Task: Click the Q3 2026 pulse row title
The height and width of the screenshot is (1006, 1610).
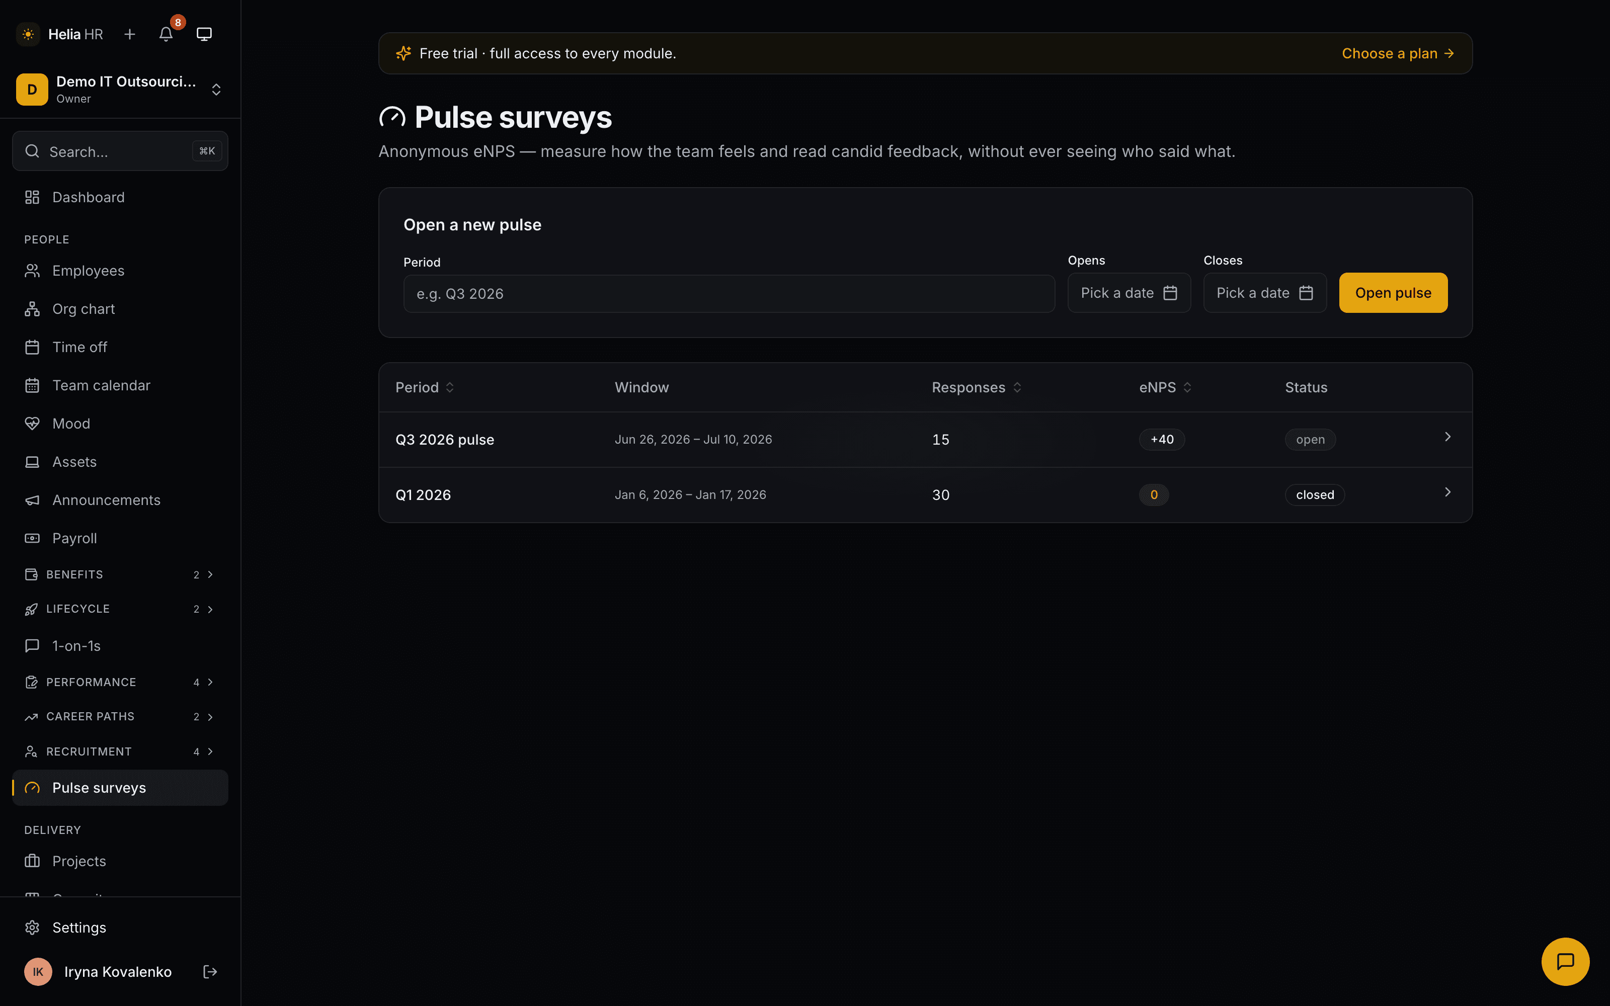Action: coord(444,439)
